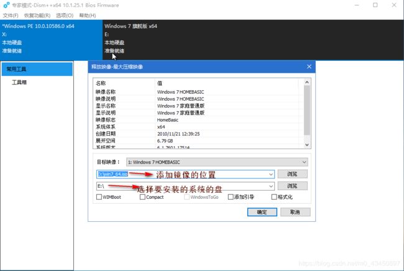Enable the Compact checkbox
The image size is (404, 271).
(142, 197)
